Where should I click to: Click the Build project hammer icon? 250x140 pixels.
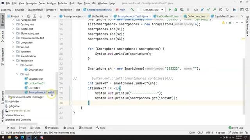click(132, 10)
